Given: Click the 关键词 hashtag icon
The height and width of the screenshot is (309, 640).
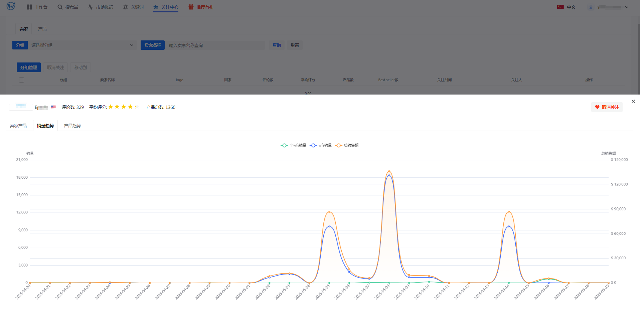Looking at the screenshot, I should coord(125,7).
